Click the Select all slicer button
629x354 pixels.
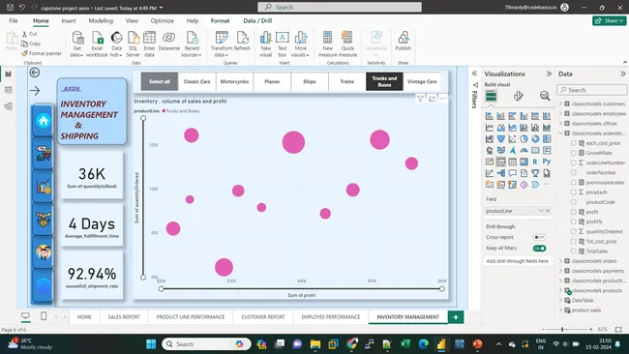pyautogui.click(x=160, y=81)
